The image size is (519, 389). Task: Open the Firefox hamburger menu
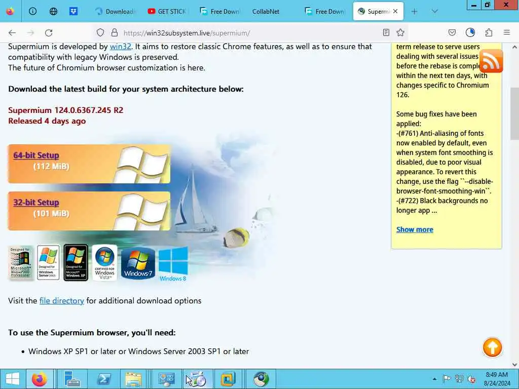(507, 32)
